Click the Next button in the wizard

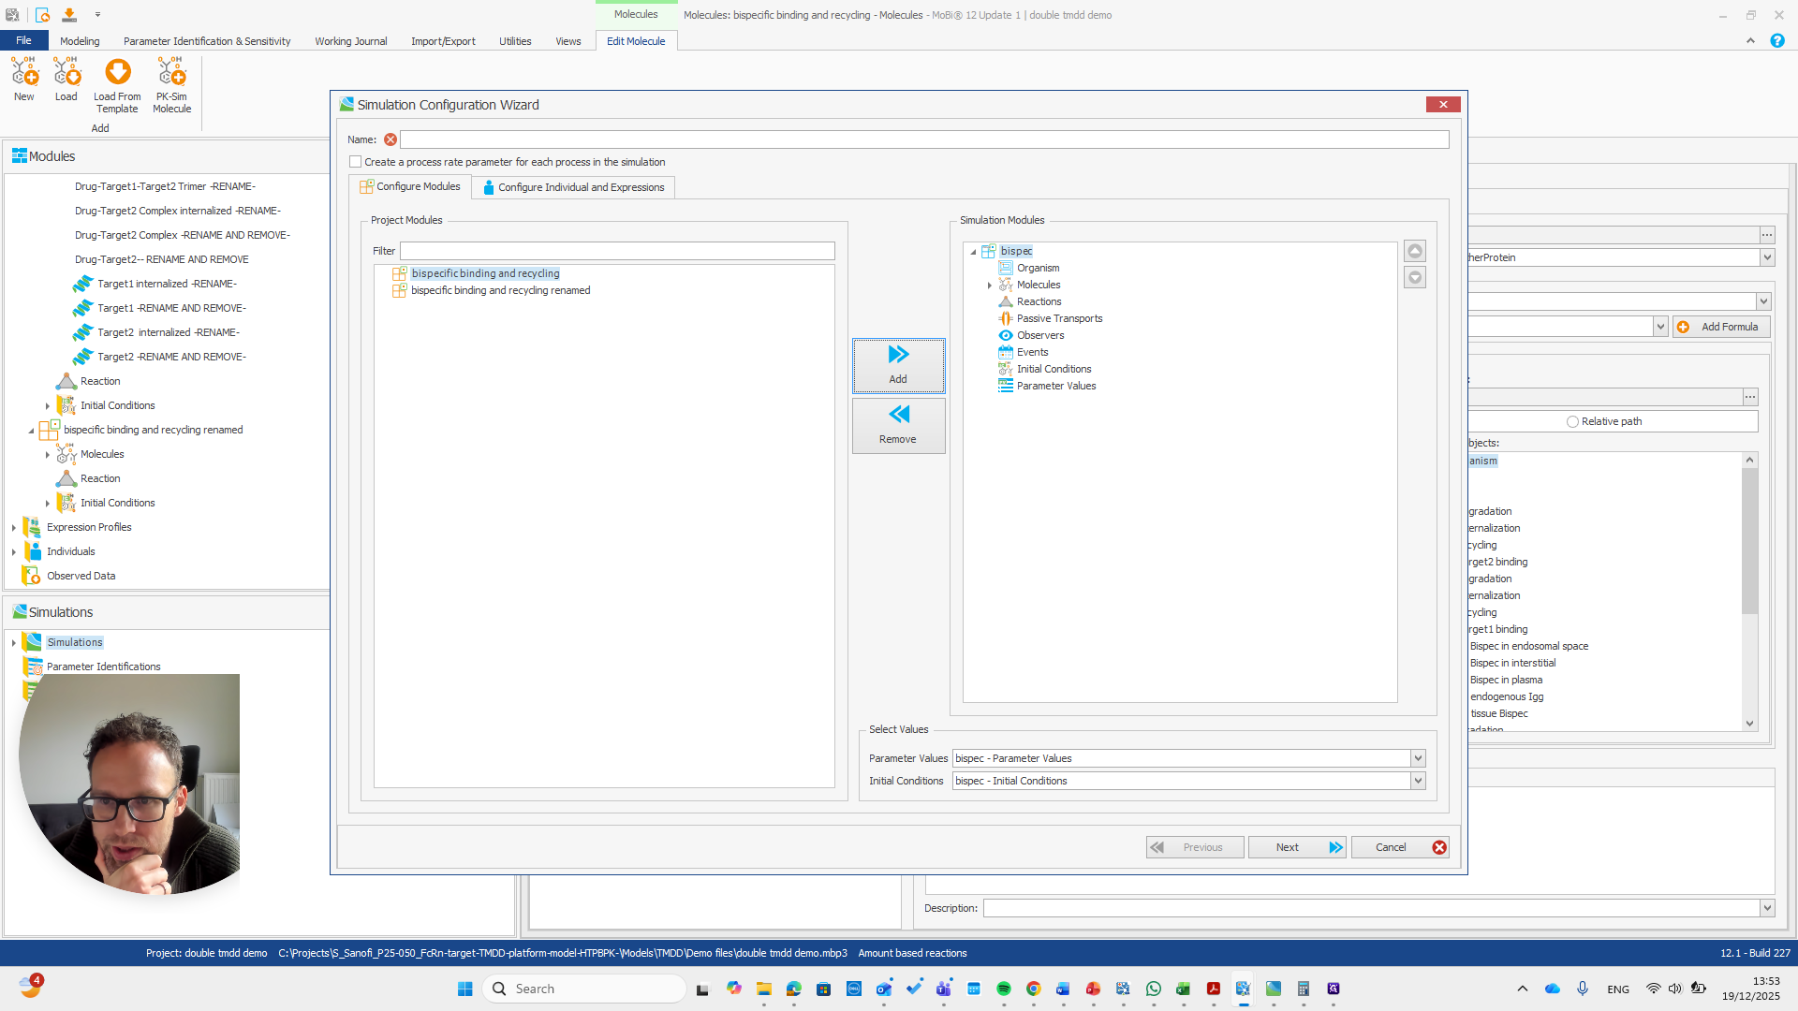point(1297,846)
